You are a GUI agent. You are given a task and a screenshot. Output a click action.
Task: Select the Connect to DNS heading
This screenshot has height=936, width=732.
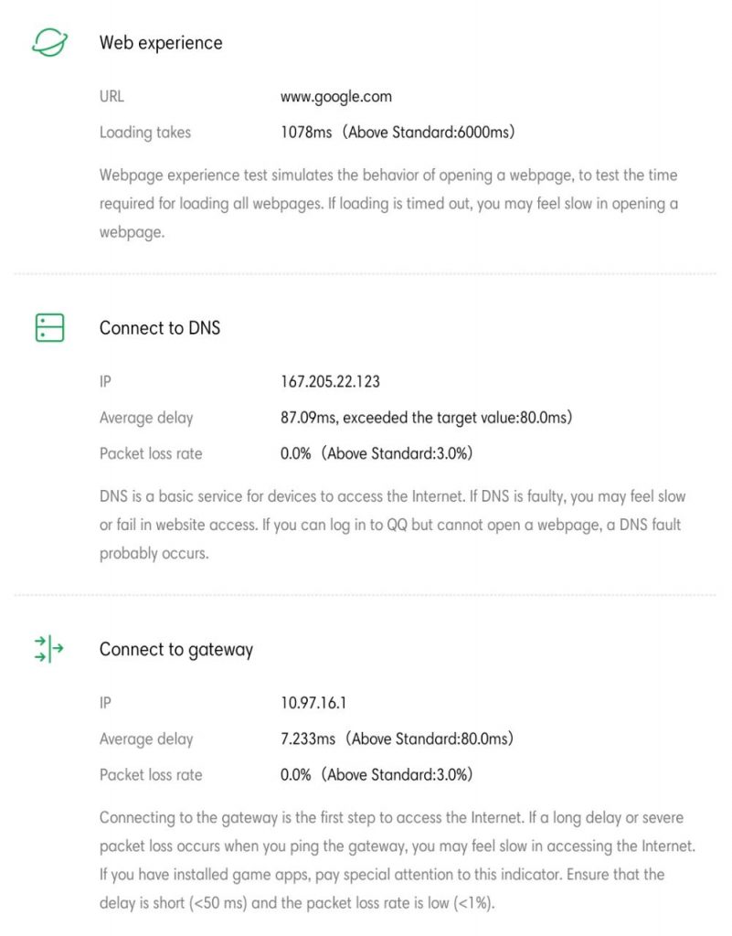click(x=160, y=328)
